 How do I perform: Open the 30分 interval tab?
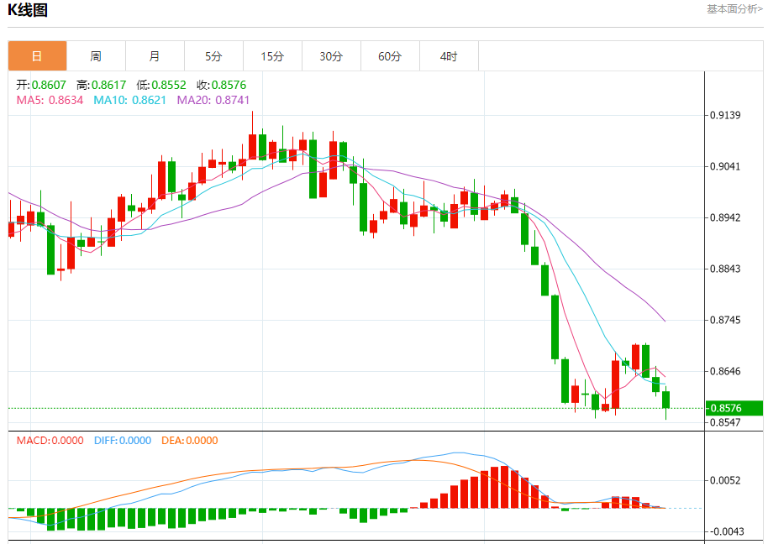click(331, 56)
